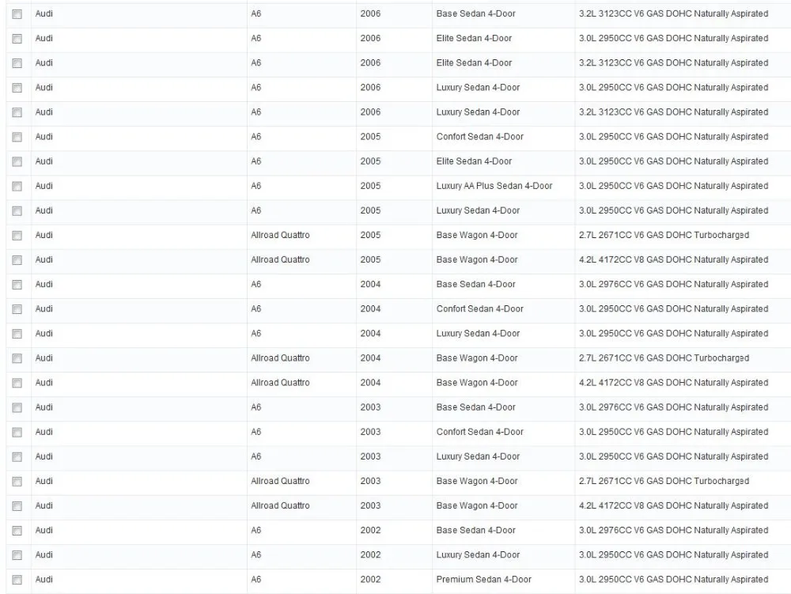Check the 2006 A6 Elite Sedan 3.0L row

(17, 39)
